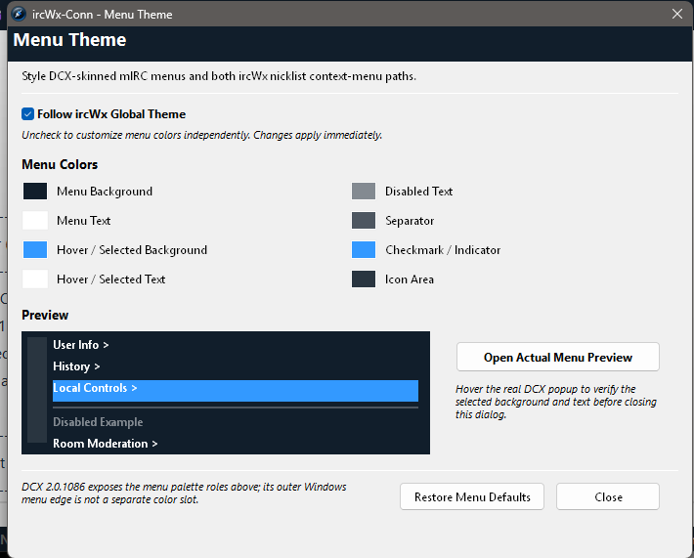Choose highlighted Local Controls preview item

[x=236, y=390]
